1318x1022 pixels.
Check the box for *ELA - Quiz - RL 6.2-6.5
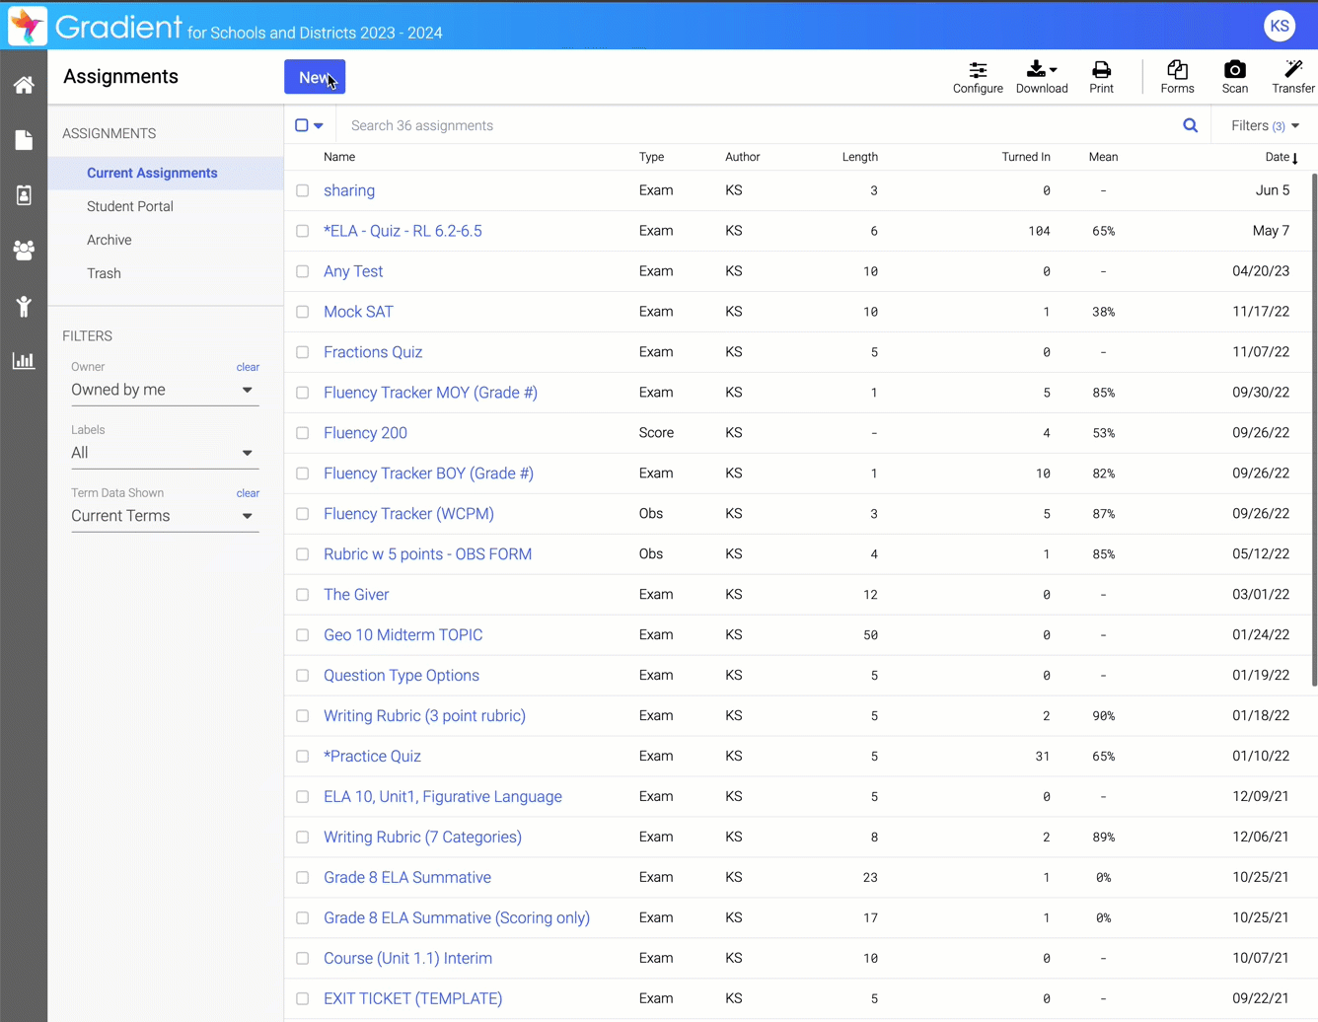303,231
